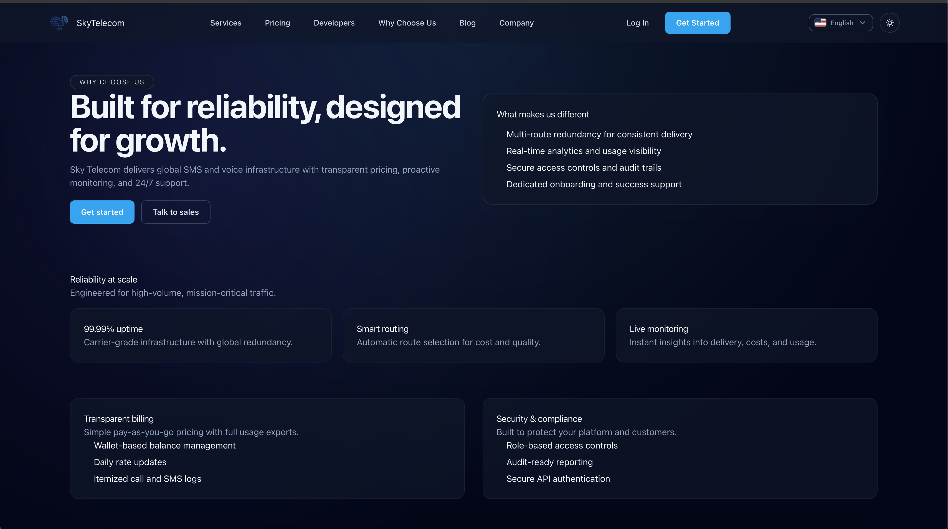The image size is (948, 529).
Task: Select Why Choose Us in navigation
Action: 407,22
